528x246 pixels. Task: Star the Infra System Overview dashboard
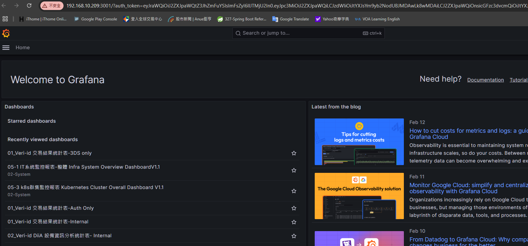pyautogui.click(x=294, y=170)
